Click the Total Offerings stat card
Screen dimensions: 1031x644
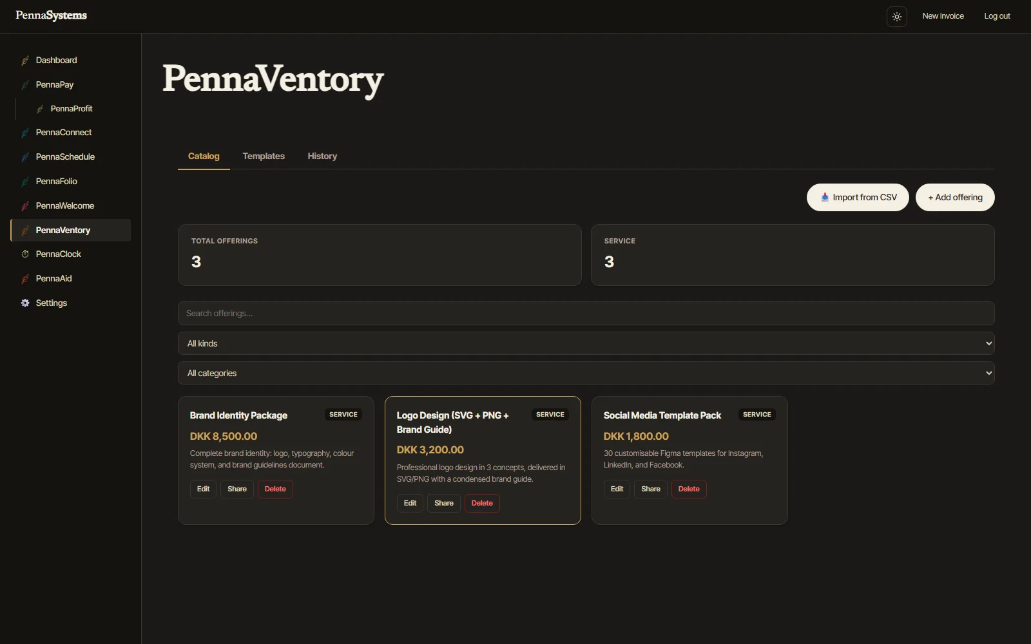380,255
